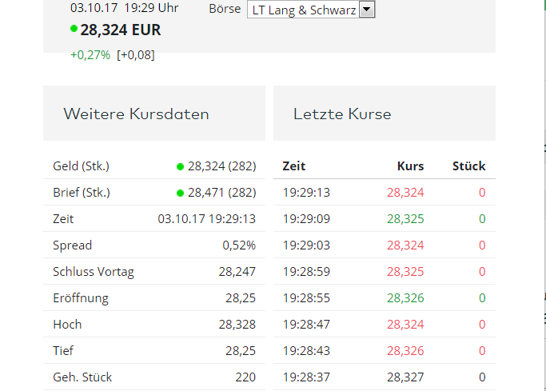Click green dot in the Brief row
The width and height of the screenshot is (546, 391).
[x=181, y=193]
